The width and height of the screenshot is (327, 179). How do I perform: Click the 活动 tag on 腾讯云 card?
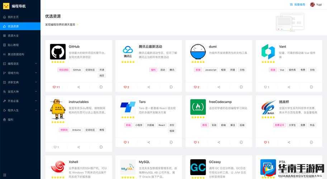pos(163,70)
